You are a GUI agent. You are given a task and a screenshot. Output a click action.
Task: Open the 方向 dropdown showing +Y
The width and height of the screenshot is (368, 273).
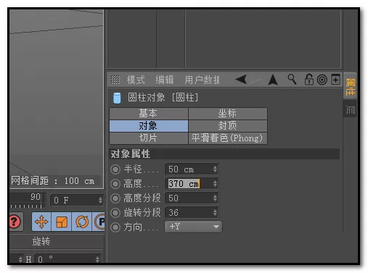point(193,227)
